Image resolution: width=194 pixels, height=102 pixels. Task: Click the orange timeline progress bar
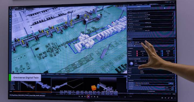pyautogui.click(x=32, y=92)
